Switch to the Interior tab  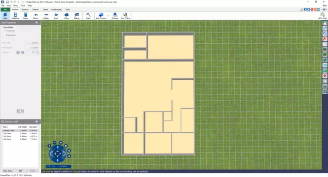point(36,10)
